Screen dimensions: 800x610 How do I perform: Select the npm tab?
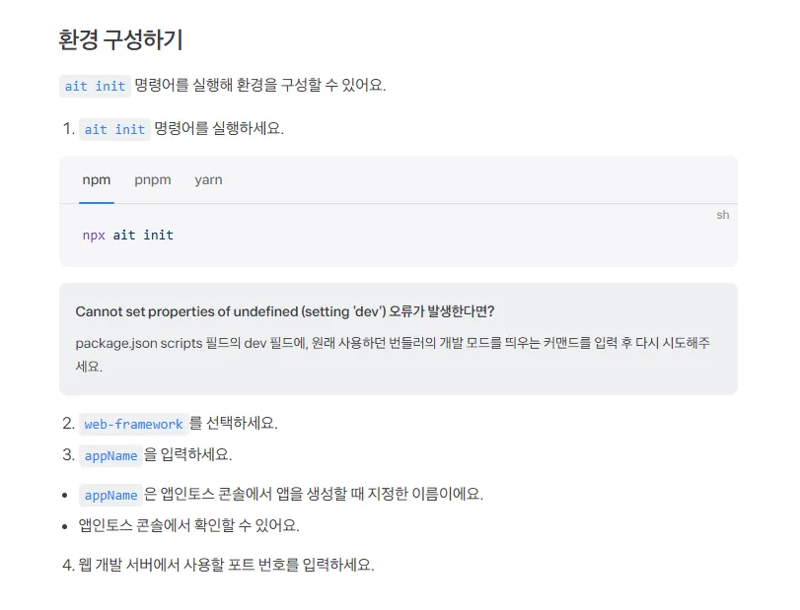click(97, 180)
